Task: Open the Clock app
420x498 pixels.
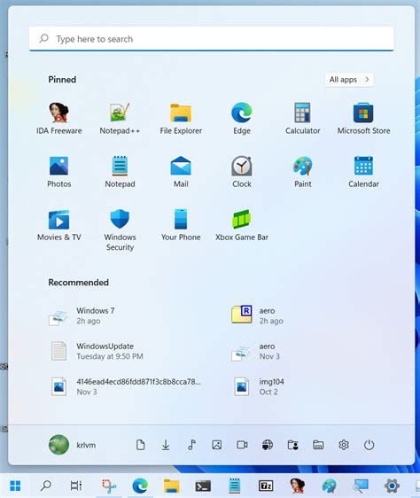Action: click(242, 172)
